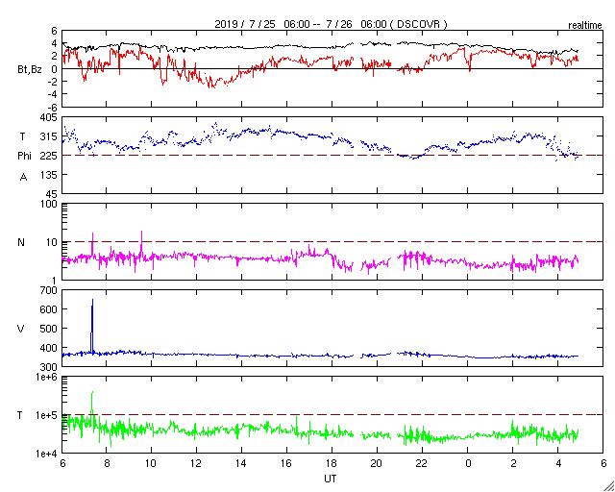Click the 'V' velocity axis label
Viewport: 615px width, 492px height.
(21, 329)
